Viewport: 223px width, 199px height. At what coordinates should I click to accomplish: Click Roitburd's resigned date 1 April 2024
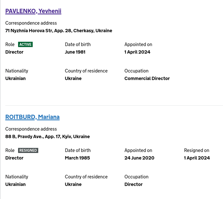197,158
